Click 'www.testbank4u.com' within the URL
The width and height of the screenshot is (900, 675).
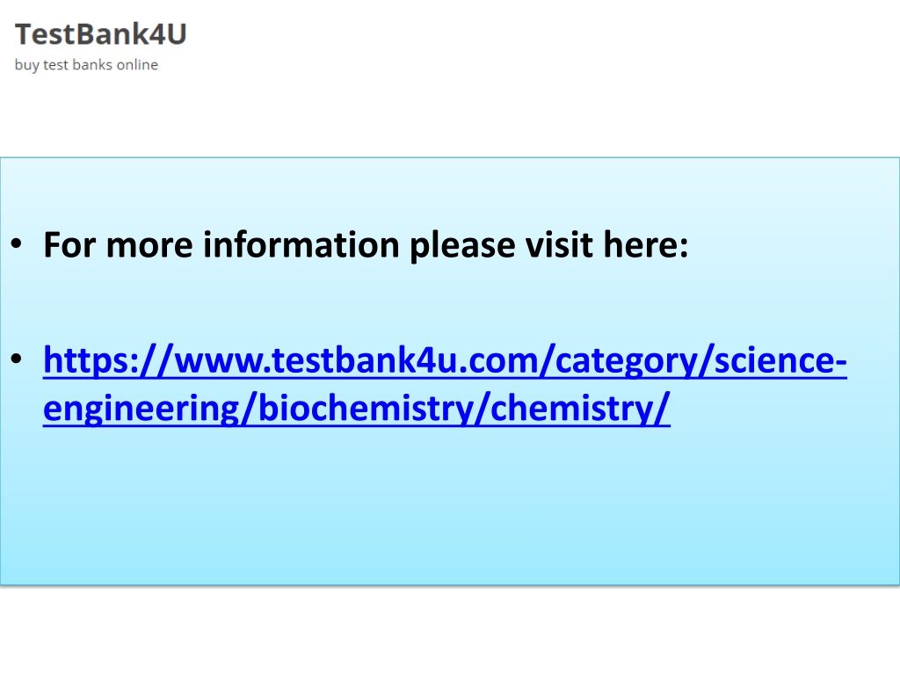pyautogui.click(x=356, y=360)
